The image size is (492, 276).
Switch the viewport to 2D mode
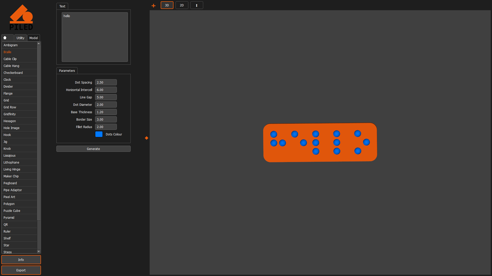(182, 5)
